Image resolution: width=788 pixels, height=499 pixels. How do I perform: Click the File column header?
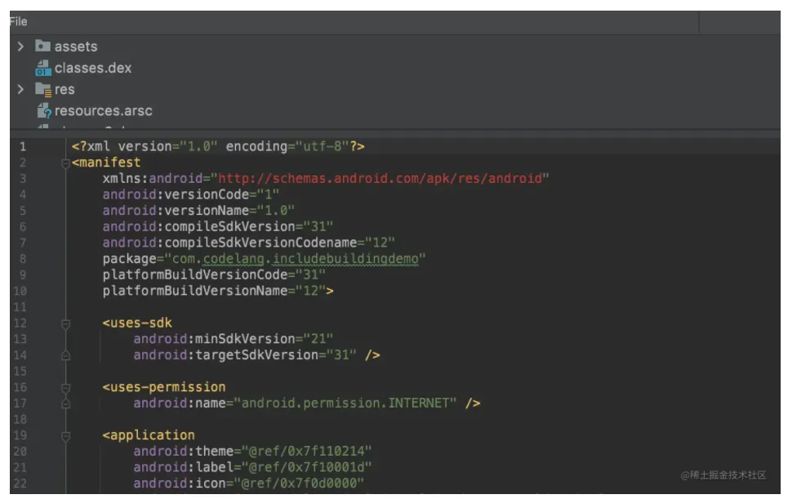click(x=18, y=21)
